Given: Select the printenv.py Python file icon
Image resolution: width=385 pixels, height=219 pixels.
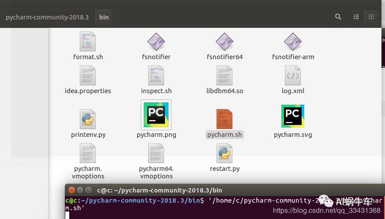Looking at the screenshot, I should point(88,119).
